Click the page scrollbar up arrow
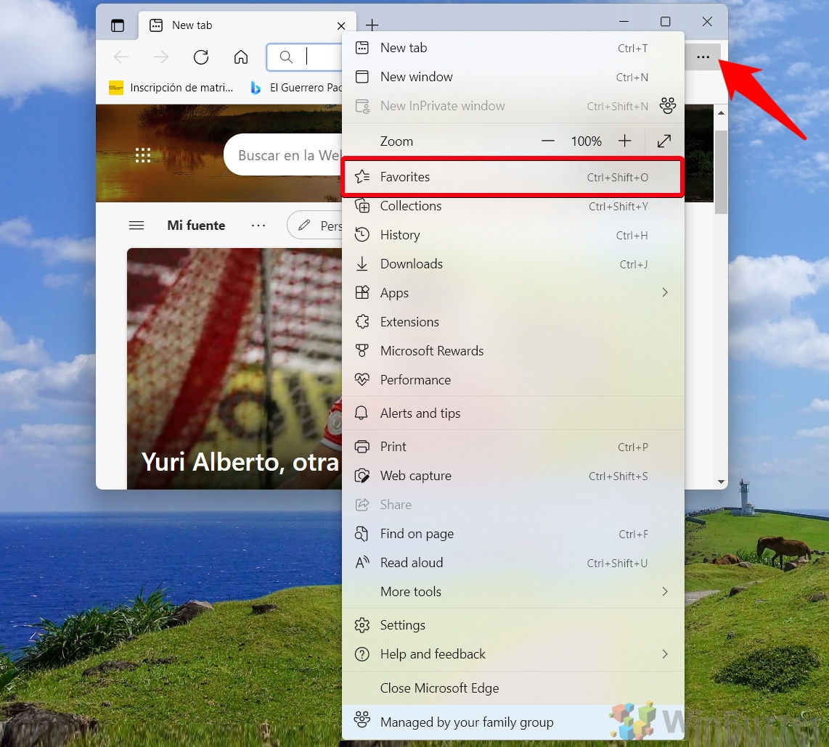829x747 pixels. (x=721, y=113)
